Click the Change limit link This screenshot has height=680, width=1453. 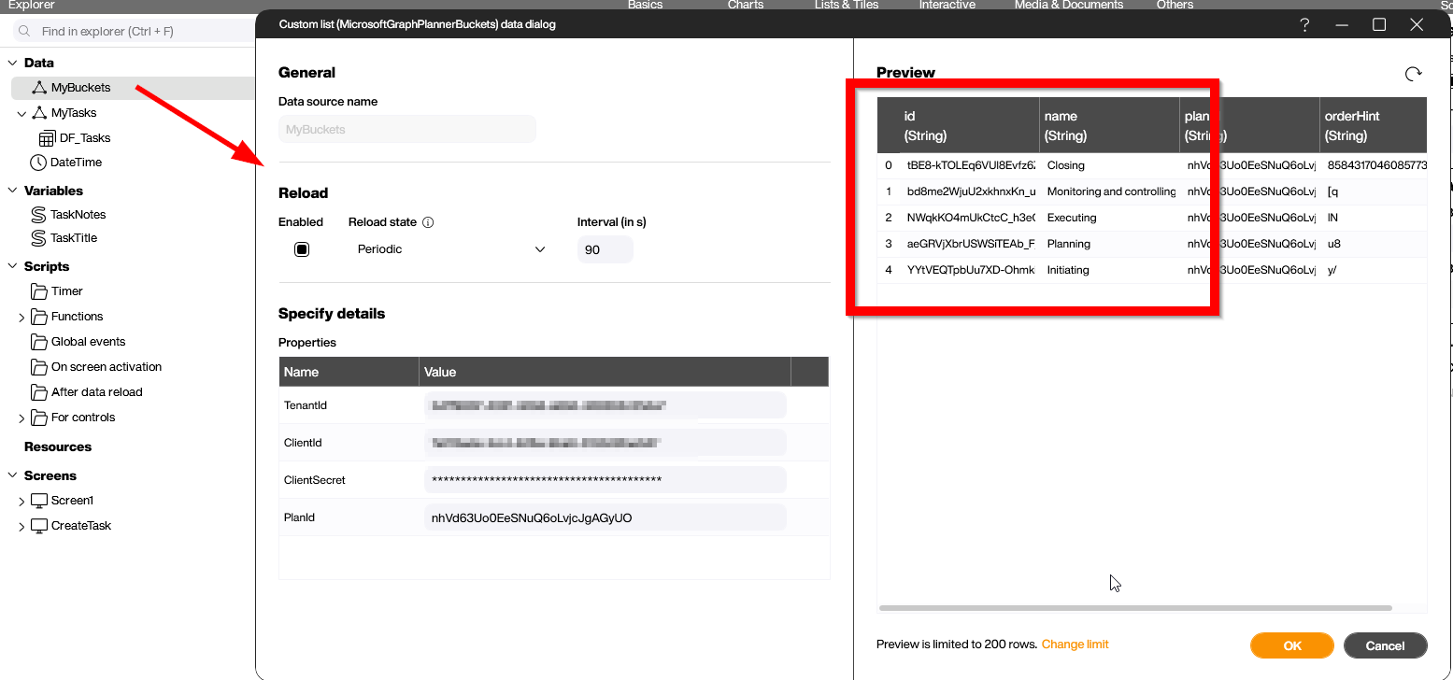[1076, 645]
